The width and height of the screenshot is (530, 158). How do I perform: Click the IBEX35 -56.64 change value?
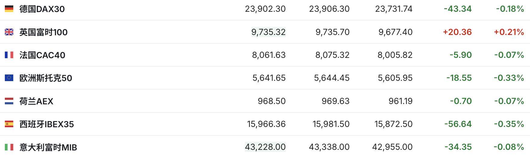[458, 124]
